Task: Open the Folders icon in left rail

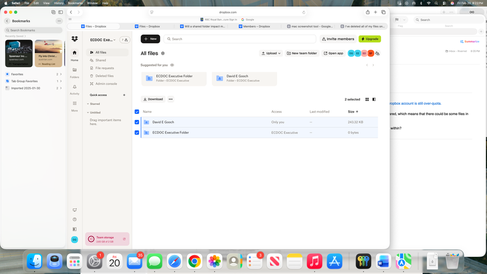Action: tap(74, 70)
